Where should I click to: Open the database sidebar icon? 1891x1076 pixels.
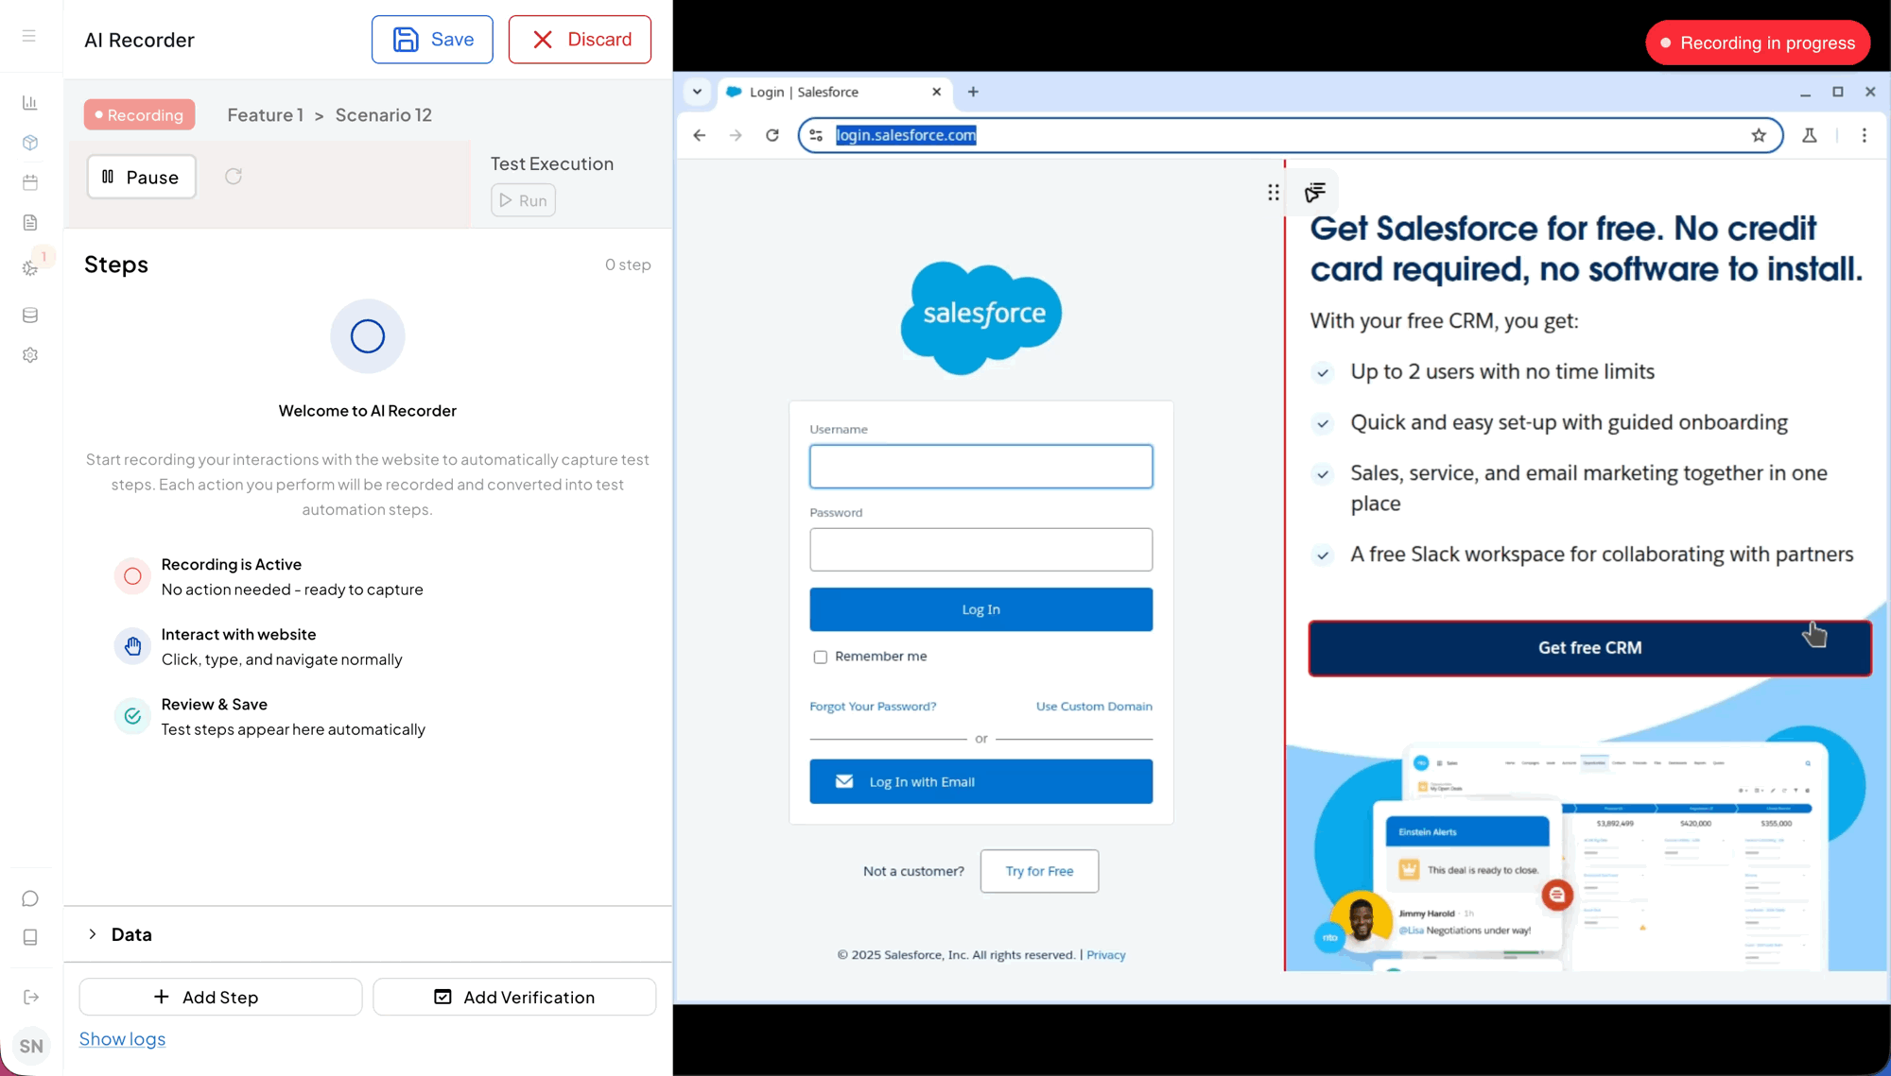[30, 316]
